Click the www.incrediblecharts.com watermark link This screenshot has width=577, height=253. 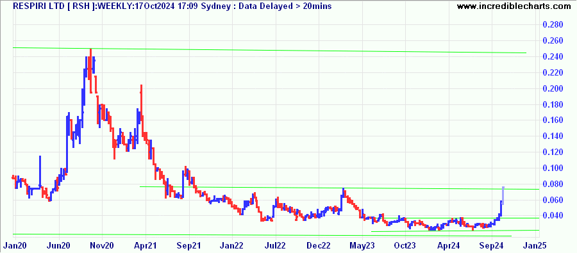coord(516,6)
